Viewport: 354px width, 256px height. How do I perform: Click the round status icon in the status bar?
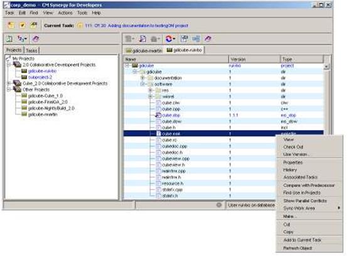pyautogui.click(x=219, y=205)
